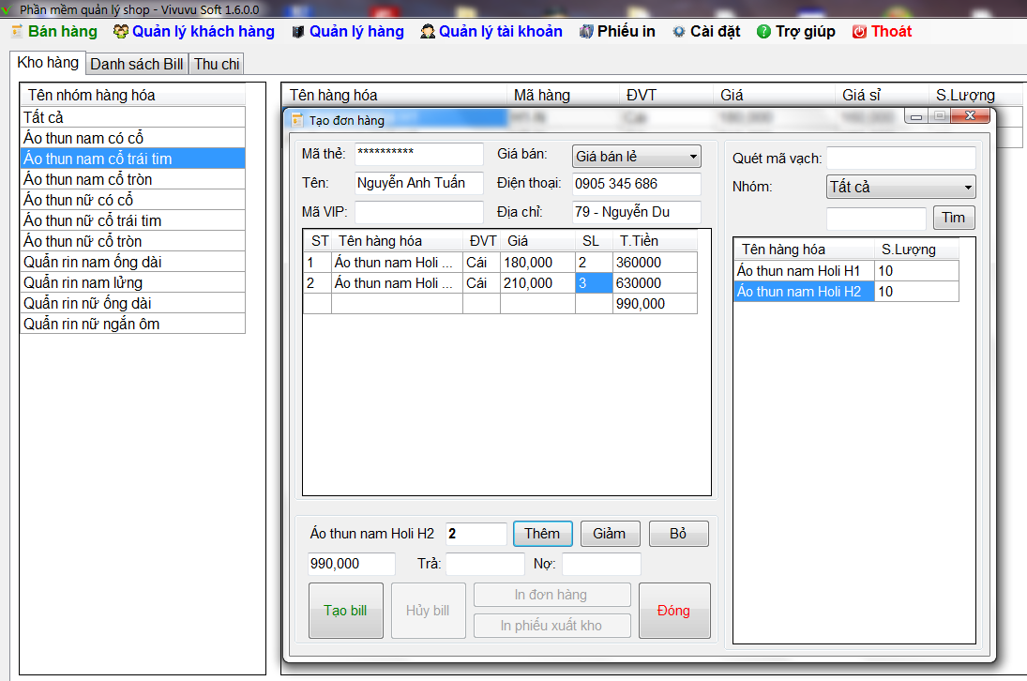Screen dimensions: 1027x681
Task: Click the Tên field with Nguyễn Anh Tuấn
Action: coord(418,183)
